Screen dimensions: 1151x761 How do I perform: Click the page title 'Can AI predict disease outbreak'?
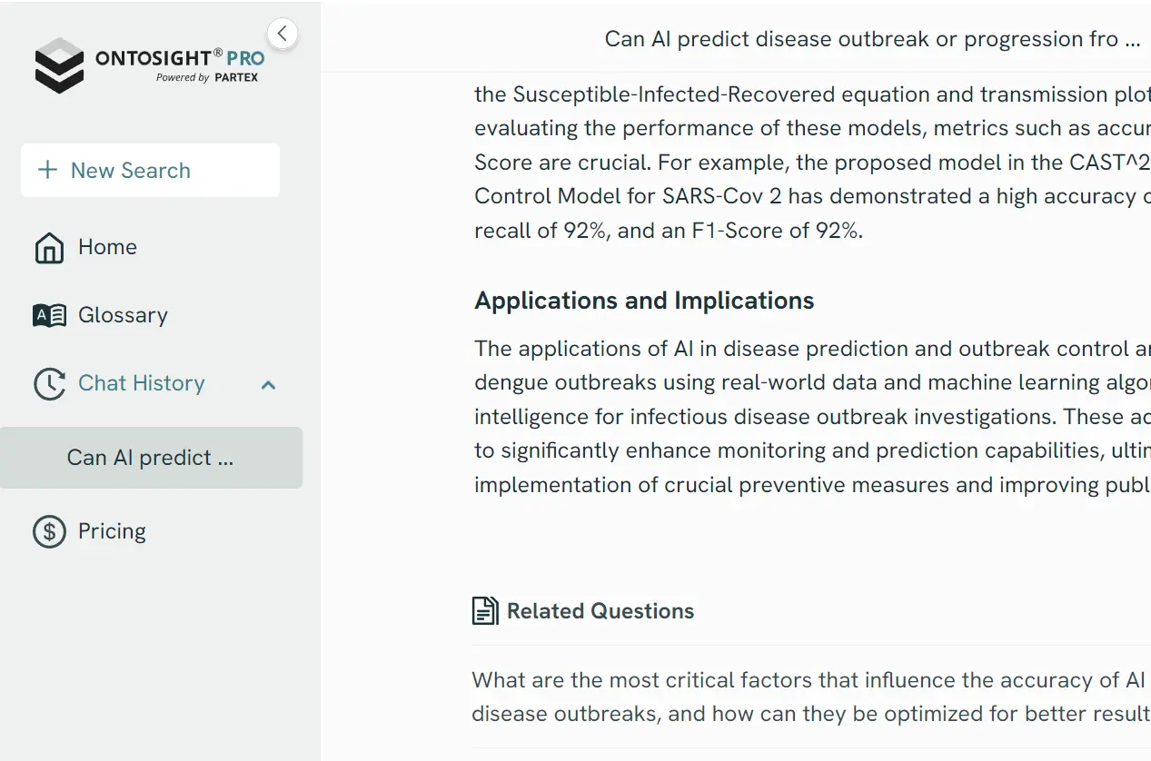[872, 39]
